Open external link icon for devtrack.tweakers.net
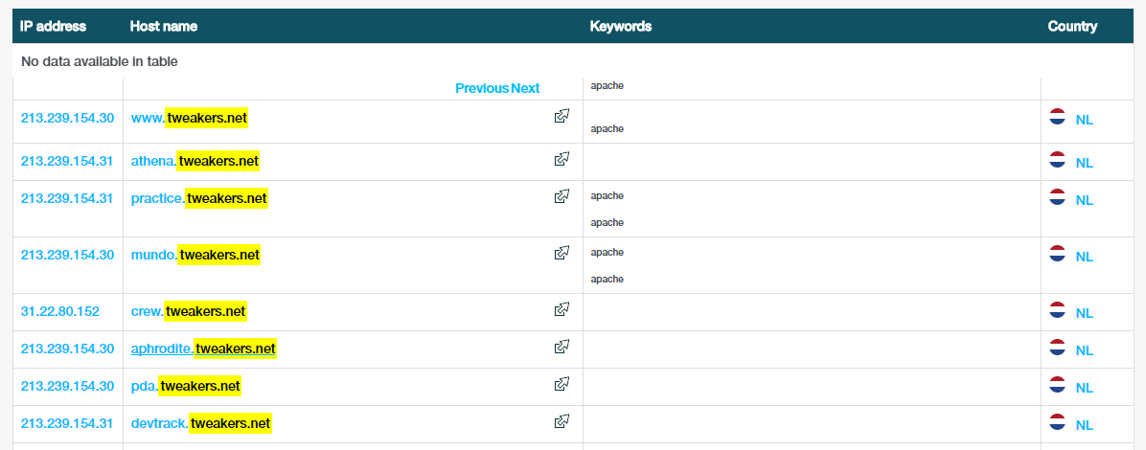 pyautogui.click(x=562, y=420)
